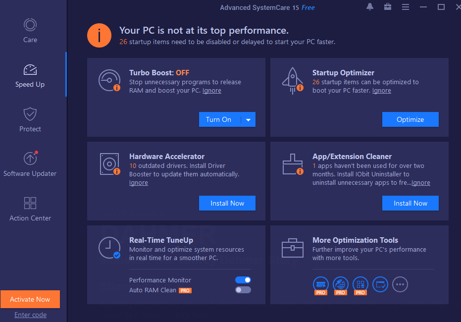Open the Action Center grid icon

[x=30, y=203]
